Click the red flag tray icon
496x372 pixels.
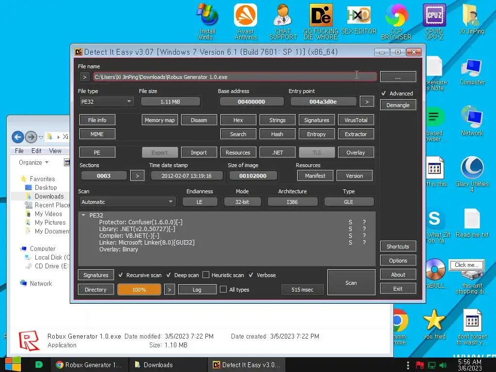[x=420, y=365]
